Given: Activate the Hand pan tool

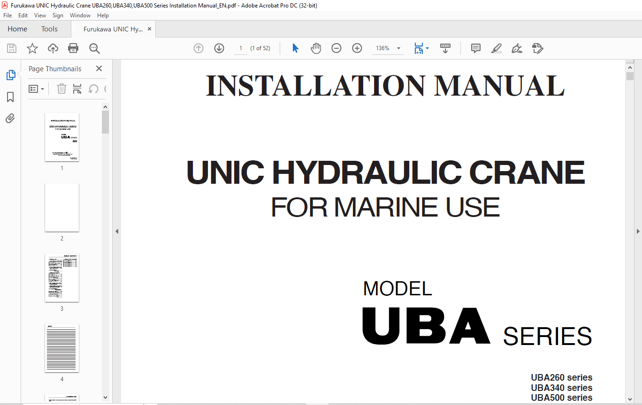Looking at the screenshot, I should tap(316, 48).
